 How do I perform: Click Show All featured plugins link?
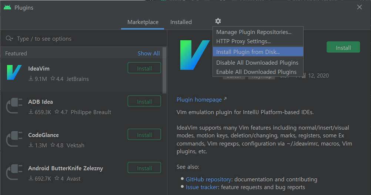(x=148, y=54)
